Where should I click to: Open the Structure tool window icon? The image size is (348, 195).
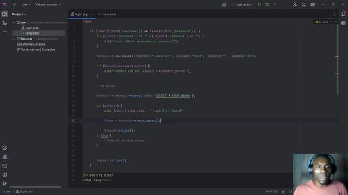click(x=4, y=23)
